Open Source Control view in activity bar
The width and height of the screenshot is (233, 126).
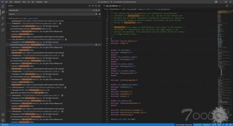coord(3,18)
